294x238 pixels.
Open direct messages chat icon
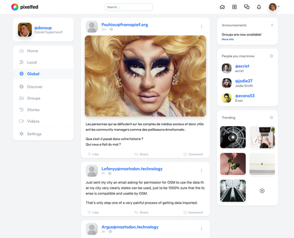[x=246, y=7]
